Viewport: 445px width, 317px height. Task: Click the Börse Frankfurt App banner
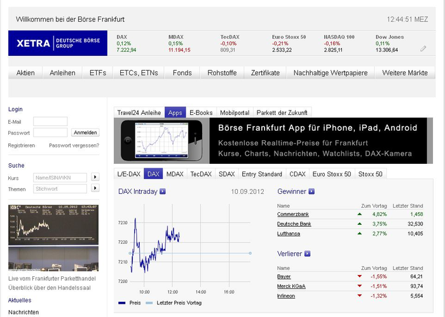click(x=273, y=140)
